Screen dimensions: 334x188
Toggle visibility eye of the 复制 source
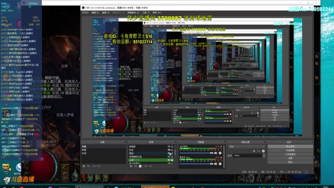point(169,153)
